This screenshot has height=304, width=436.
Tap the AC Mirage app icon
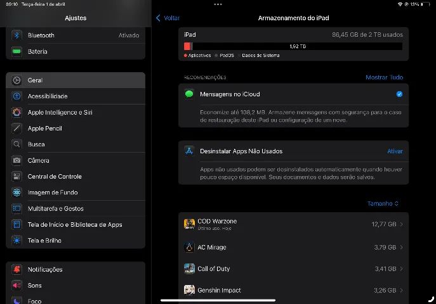point(189,247)
